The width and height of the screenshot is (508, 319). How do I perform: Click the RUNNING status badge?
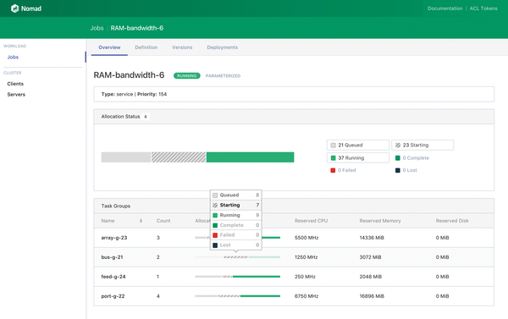point(187,76)
